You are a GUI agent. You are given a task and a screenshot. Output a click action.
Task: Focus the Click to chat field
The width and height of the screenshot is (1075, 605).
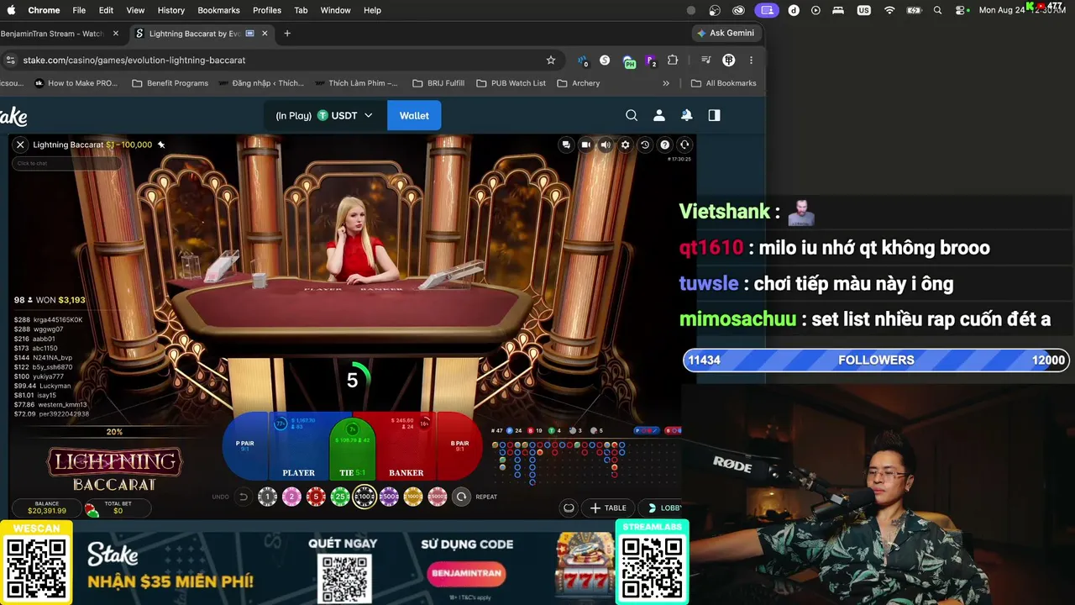66,163
